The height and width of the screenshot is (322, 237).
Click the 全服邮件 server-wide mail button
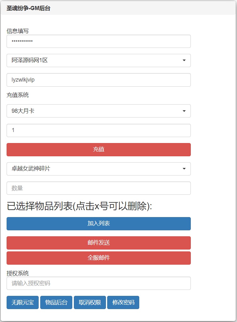(98, 258)
